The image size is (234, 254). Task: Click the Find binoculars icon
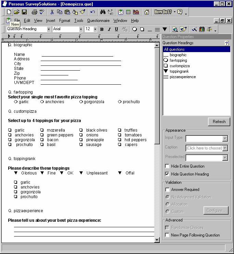coord(103,12)
